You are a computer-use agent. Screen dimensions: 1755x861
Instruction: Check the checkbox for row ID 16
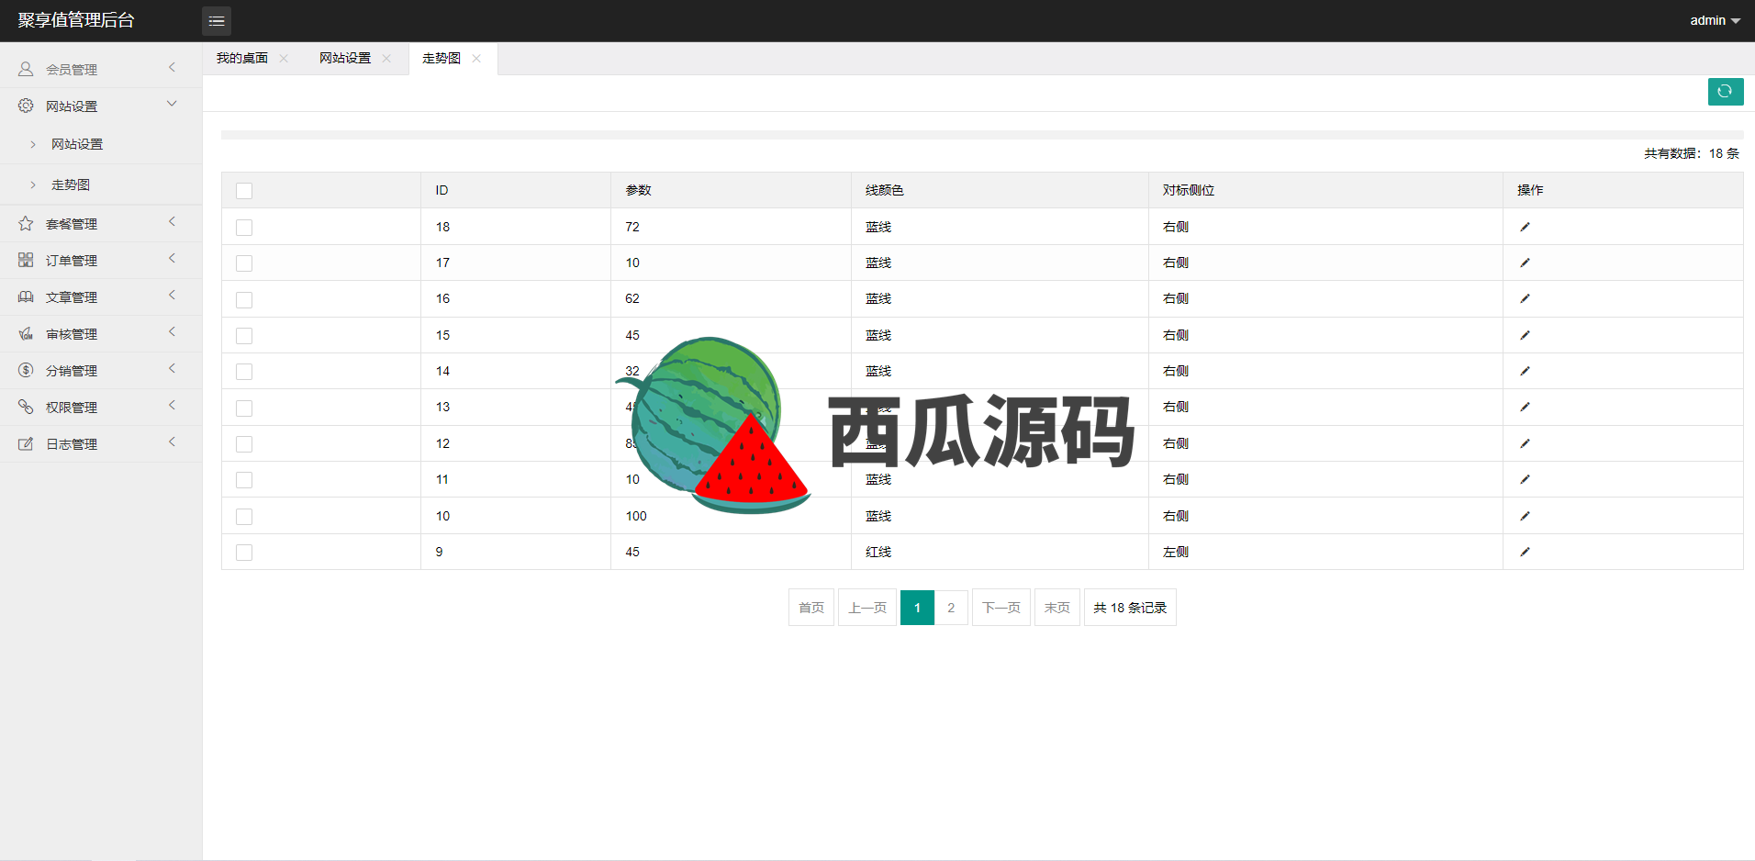pyautogui.click(x=244, y=300)
